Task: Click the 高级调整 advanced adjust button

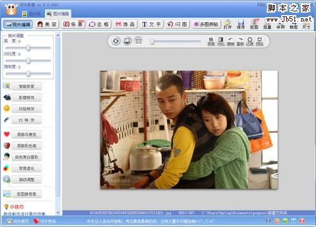Action: point(27,180)
